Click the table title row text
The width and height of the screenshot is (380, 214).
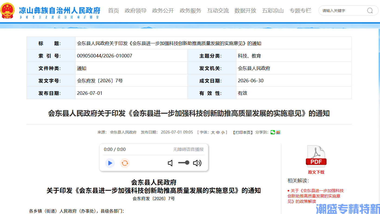[169, 43]
